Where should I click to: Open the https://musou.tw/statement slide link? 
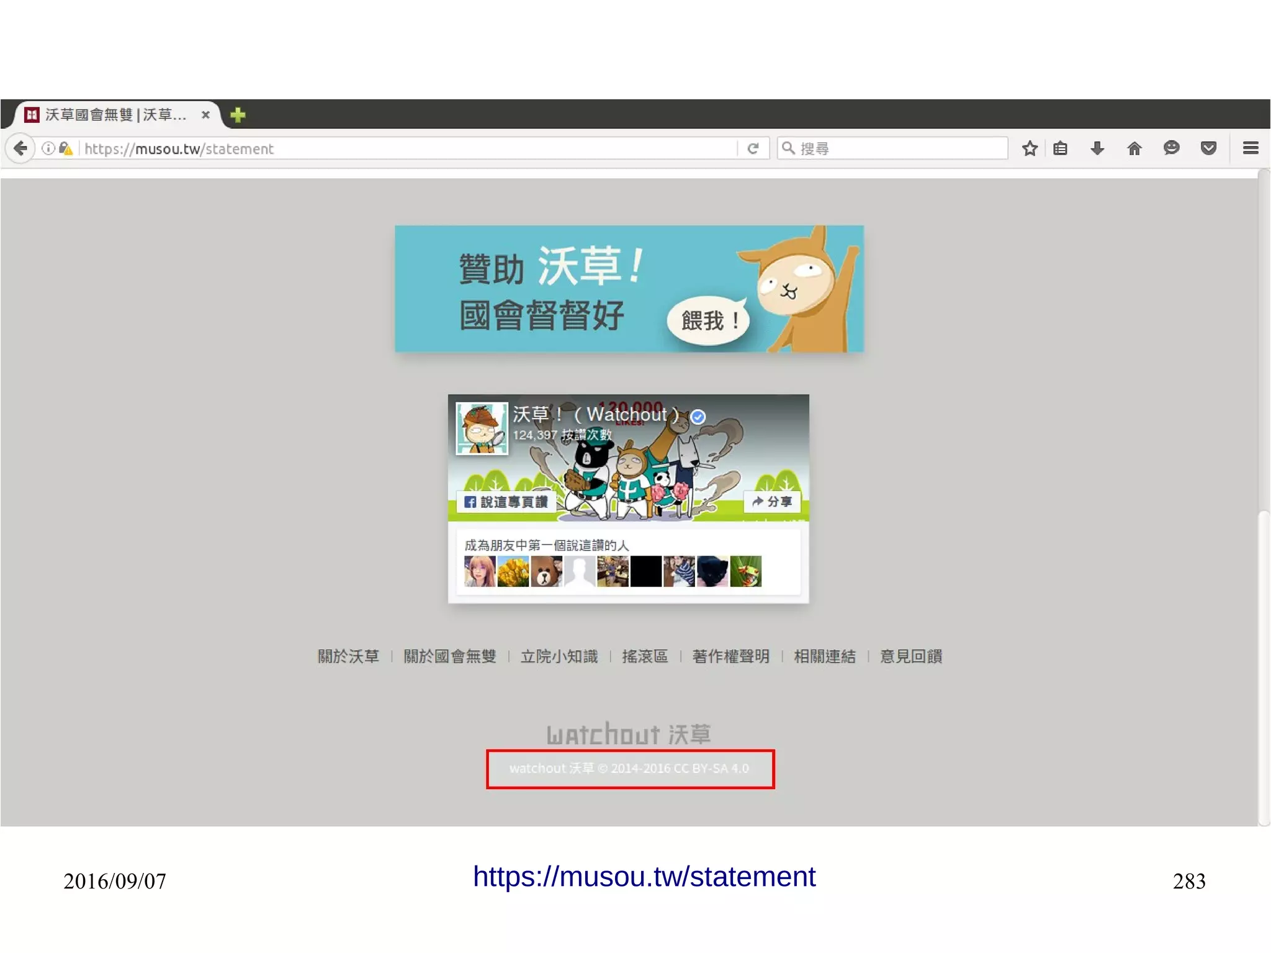tap(644, 877)
